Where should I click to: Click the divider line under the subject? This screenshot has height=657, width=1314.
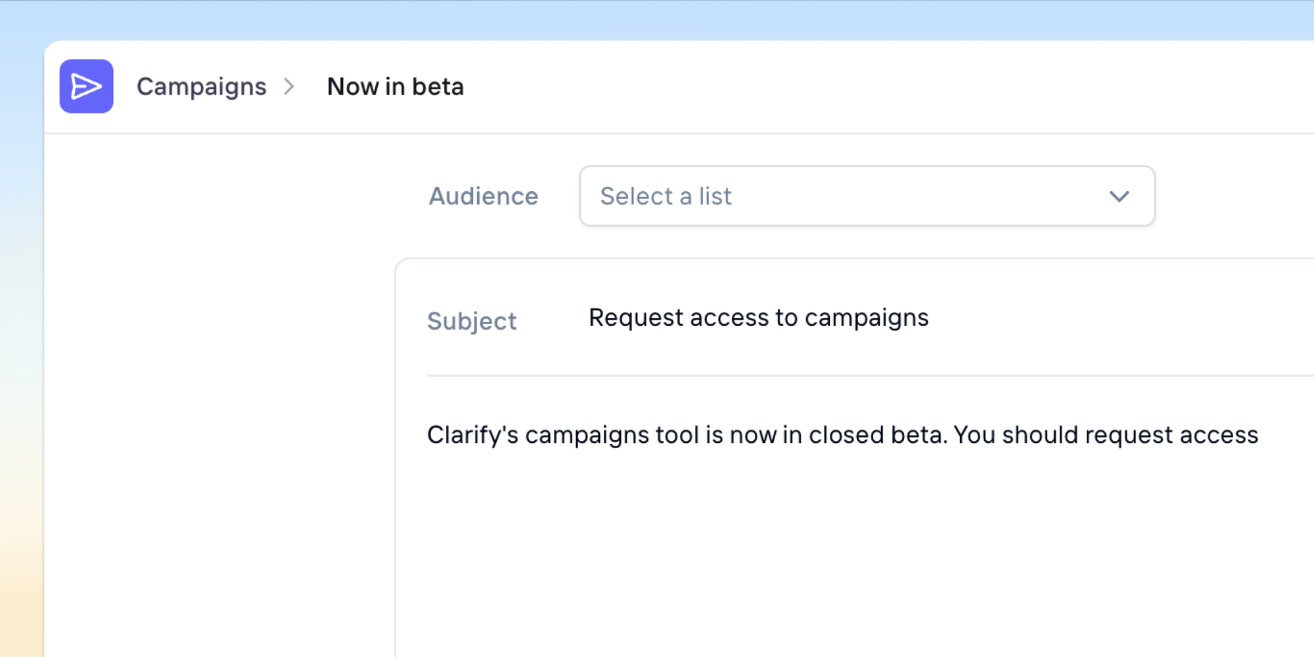pyautogui.click(x=854, y=376)
